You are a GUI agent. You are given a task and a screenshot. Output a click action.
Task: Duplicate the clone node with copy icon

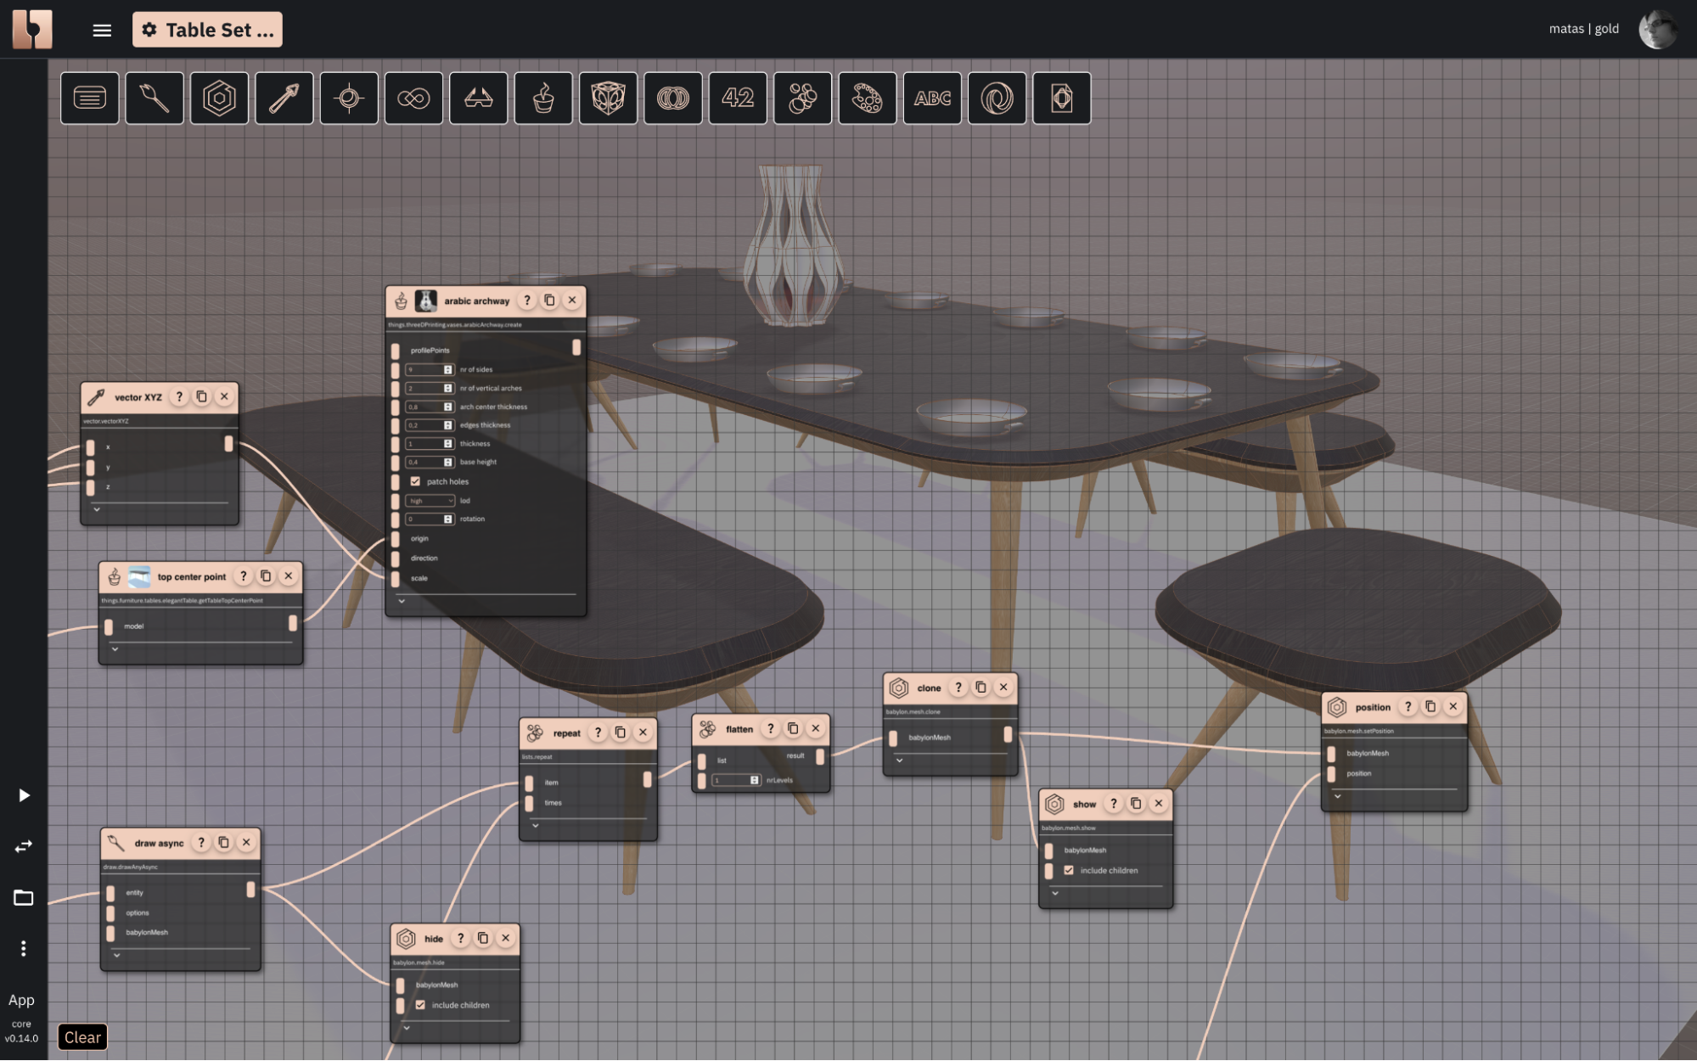[x=981, y=688]
